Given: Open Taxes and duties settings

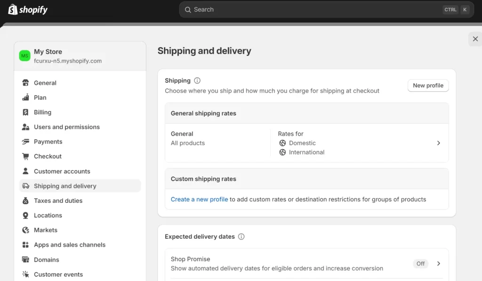Looking at the screenshot, I should tap(58, 201).
